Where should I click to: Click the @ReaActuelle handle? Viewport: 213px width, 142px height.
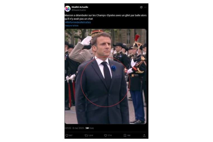78,10
